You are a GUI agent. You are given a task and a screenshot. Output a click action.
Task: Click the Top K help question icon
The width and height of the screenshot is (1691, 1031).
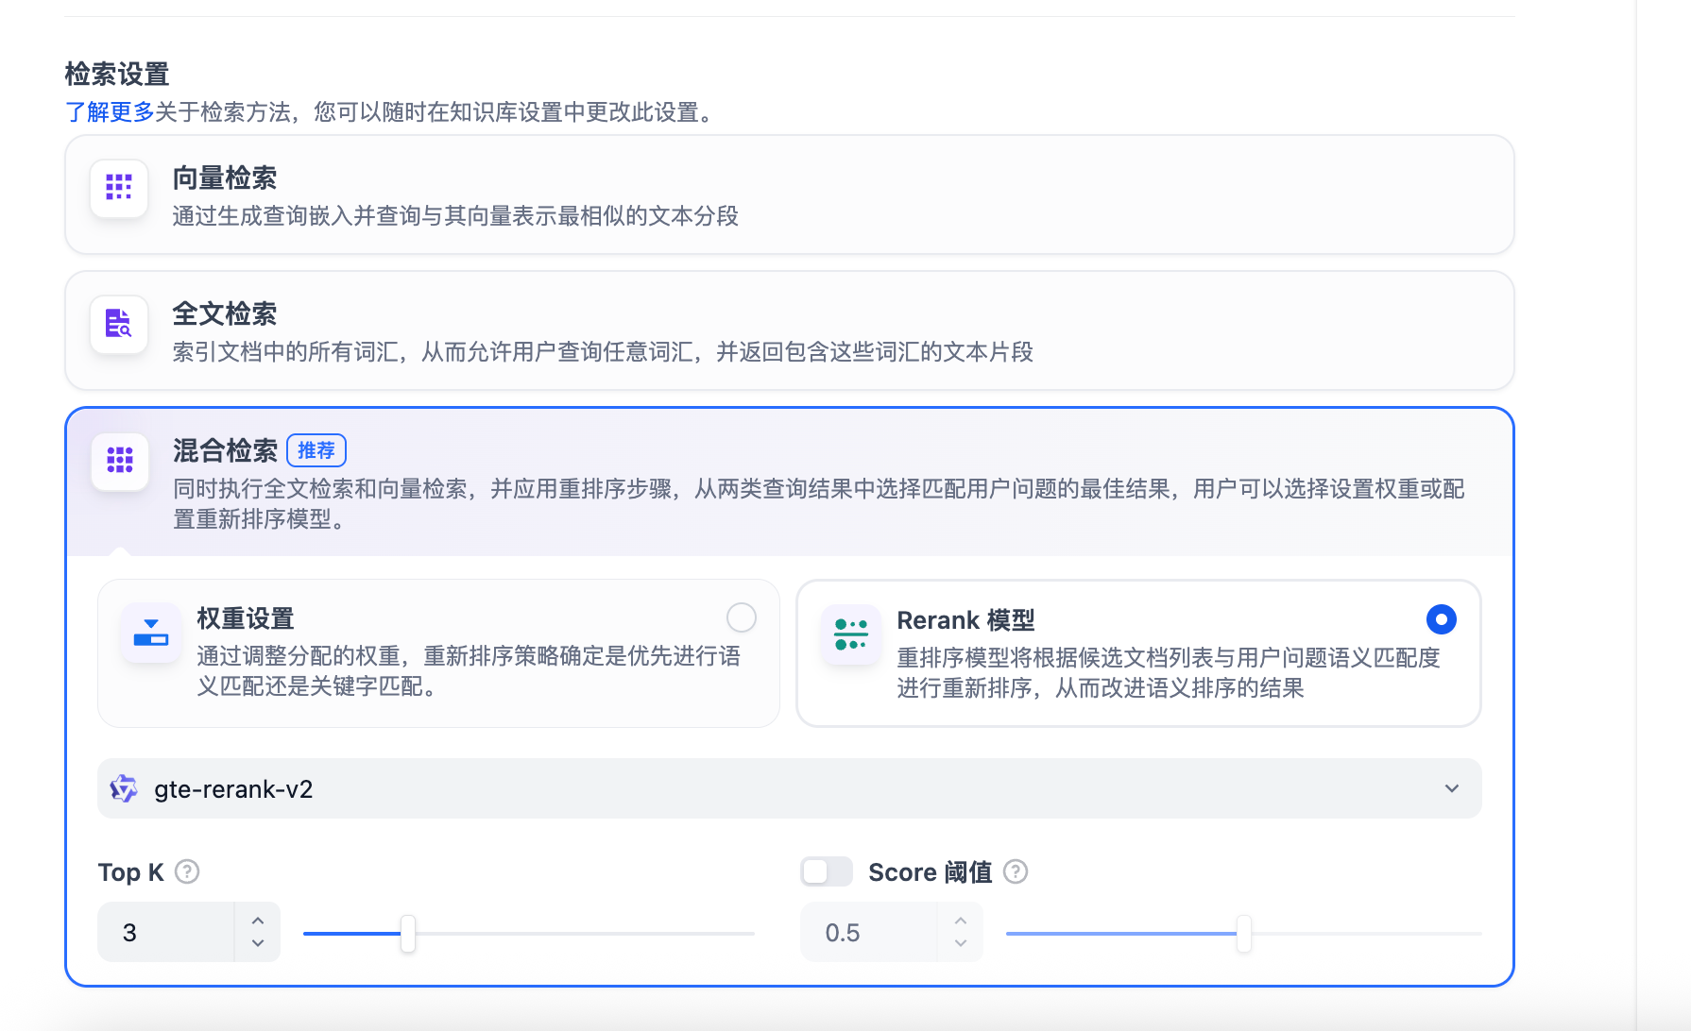pos(187,871)
